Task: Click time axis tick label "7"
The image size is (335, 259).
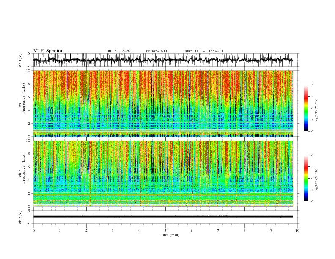Action: click(218, 231)
